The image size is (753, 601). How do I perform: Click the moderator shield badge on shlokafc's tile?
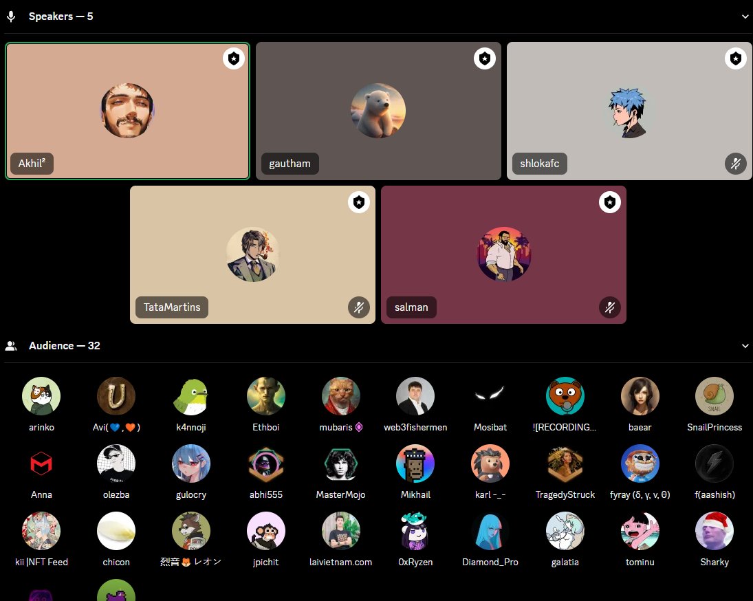736,58
